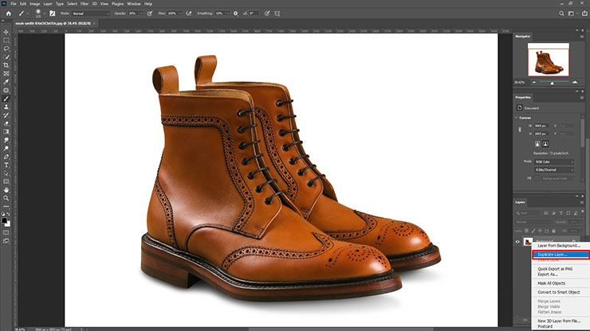The width and height of the screenshot is (590, 331).
Task: Select the Zoom tool
Action: (6, 199)
